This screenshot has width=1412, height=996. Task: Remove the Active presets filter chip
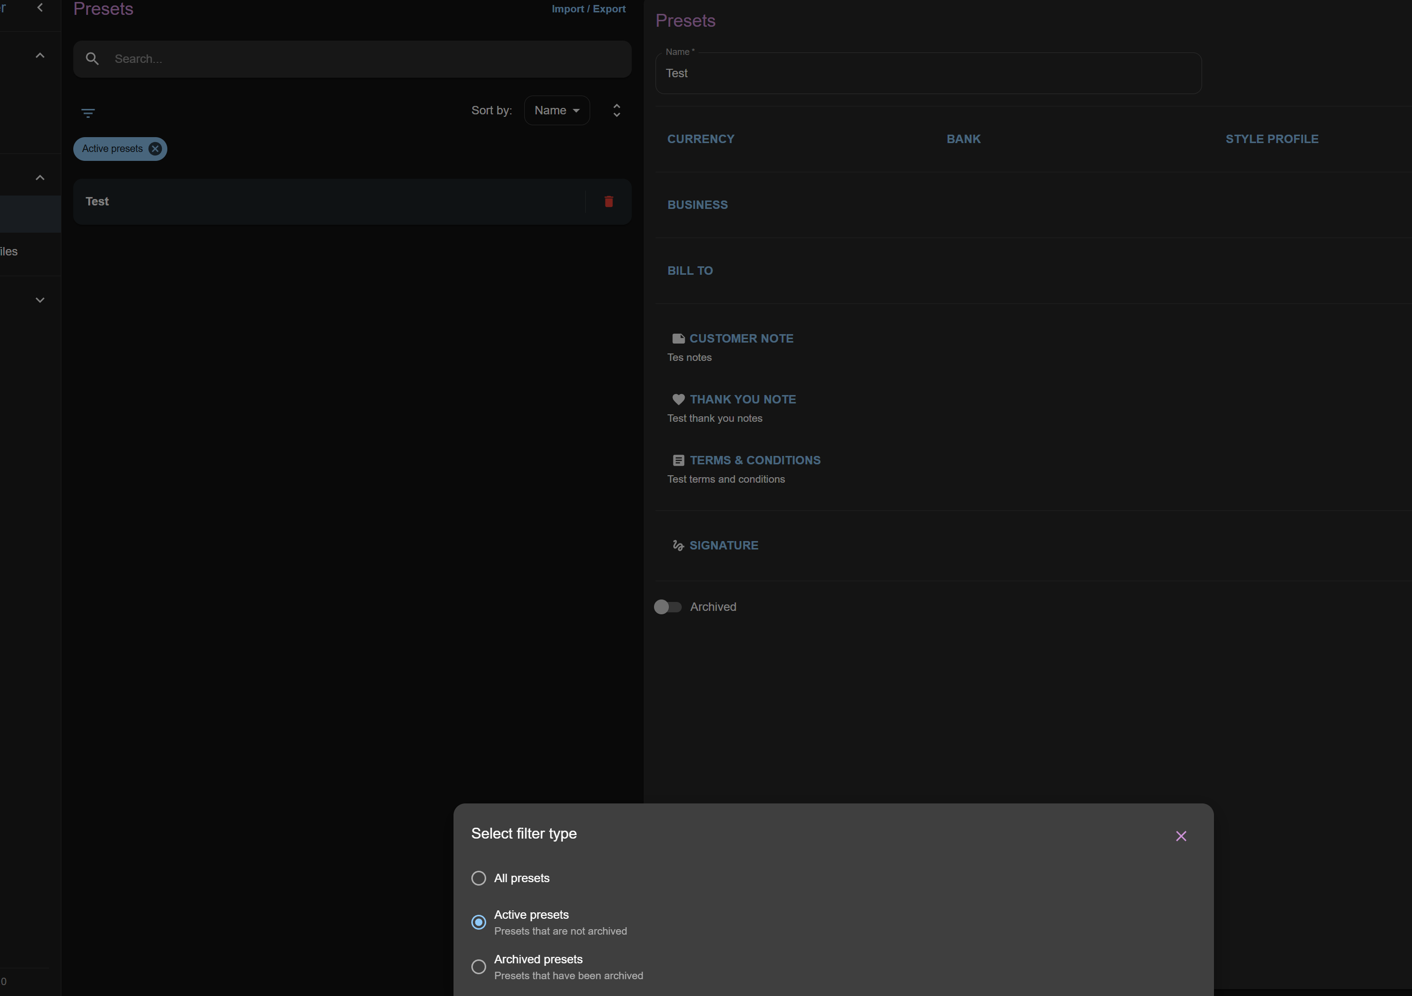coord(155,149)
